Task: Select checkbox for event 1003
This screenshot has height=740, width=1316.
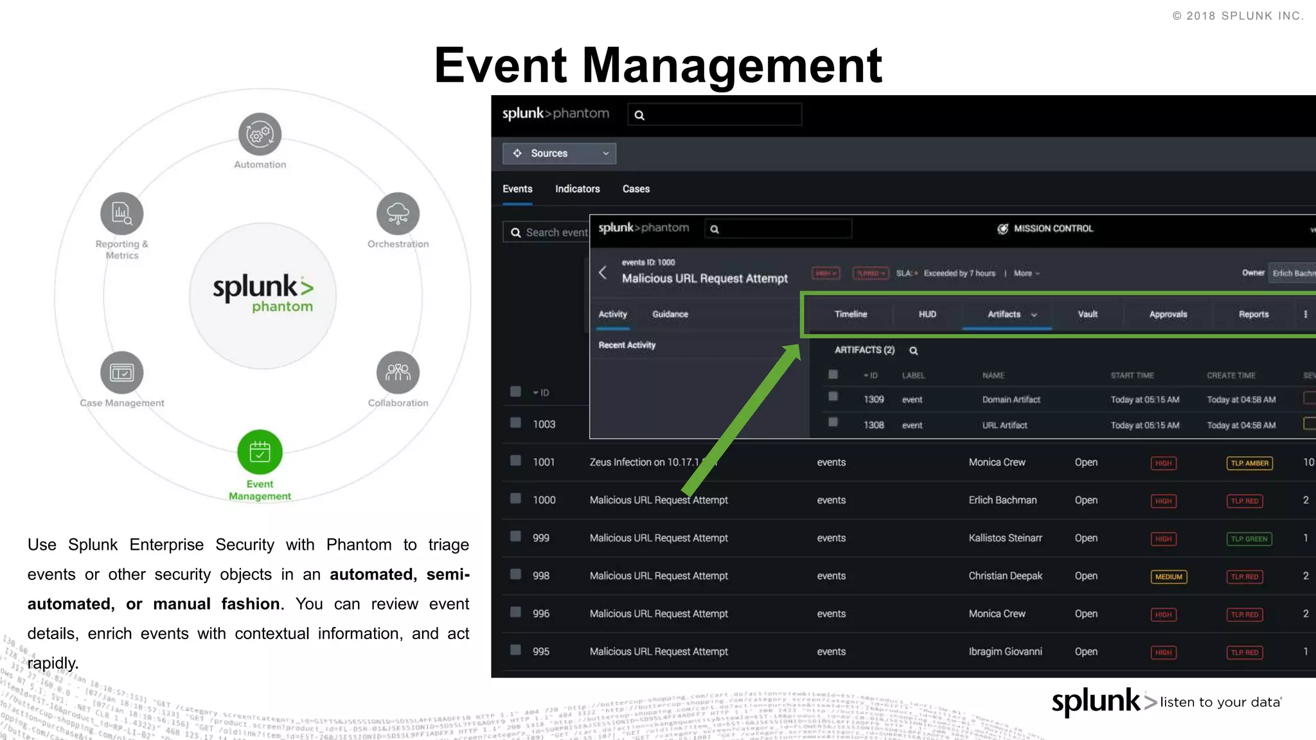Action: (515, 423)
